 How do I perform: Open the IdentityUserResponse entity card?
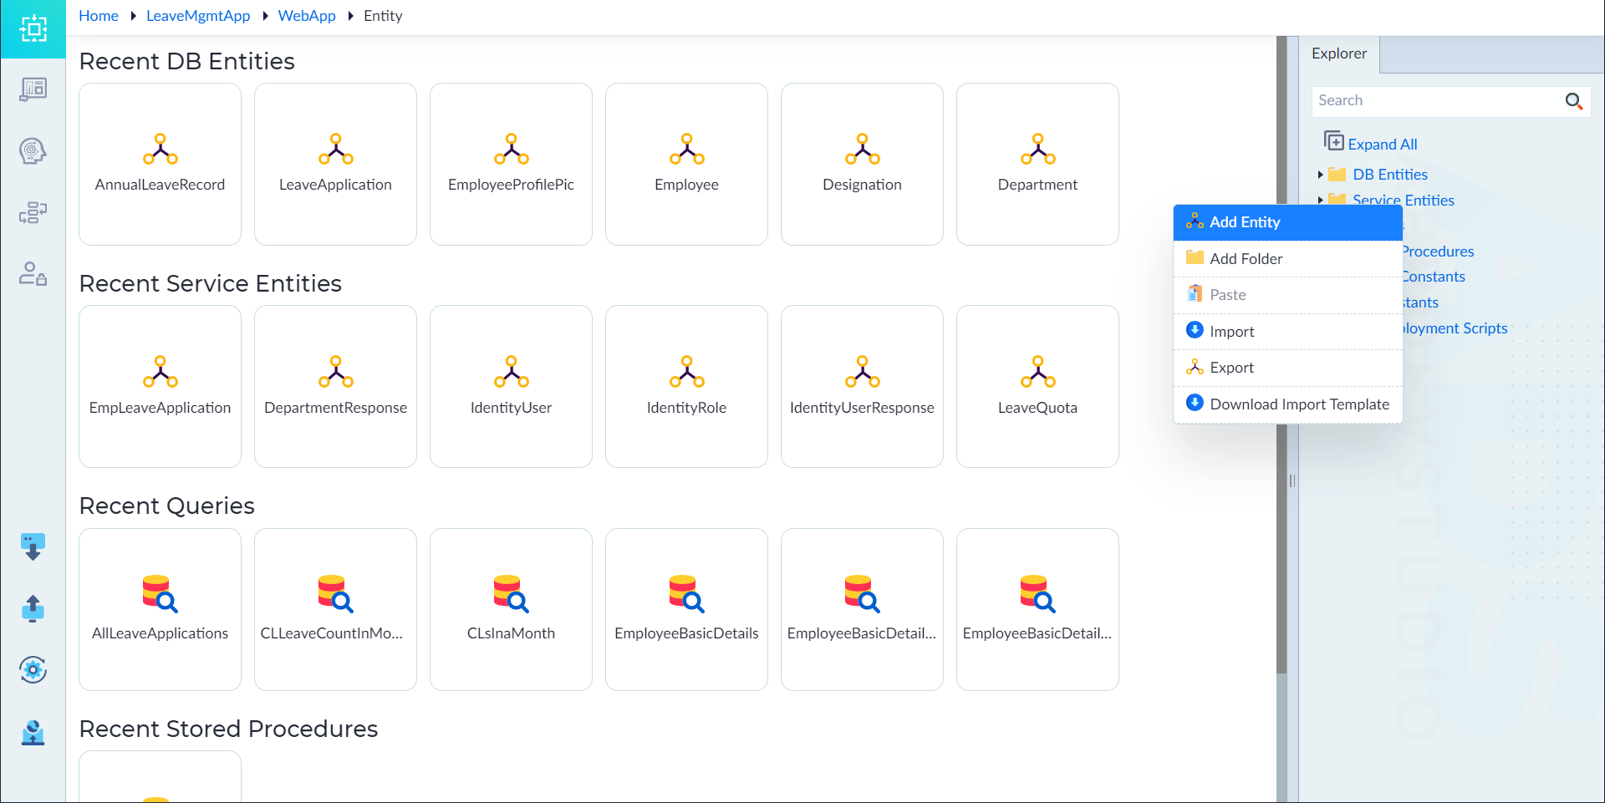pos(862,386)
